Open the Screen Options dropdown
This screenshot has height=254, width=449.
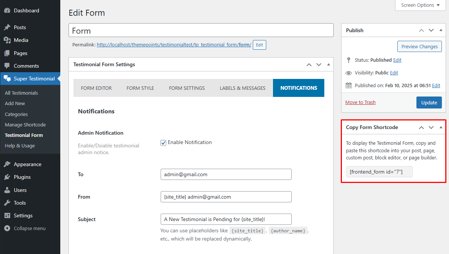point(420,5)
